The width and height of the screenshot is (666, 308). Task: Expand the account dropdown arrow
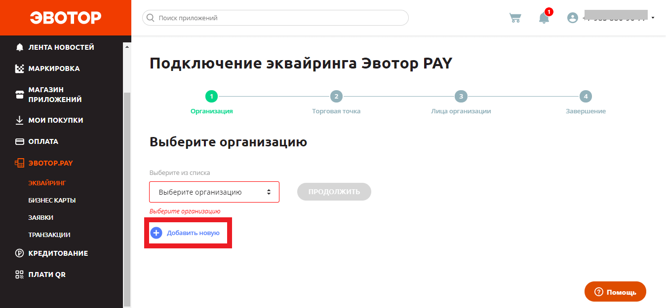tap(653, 18)
